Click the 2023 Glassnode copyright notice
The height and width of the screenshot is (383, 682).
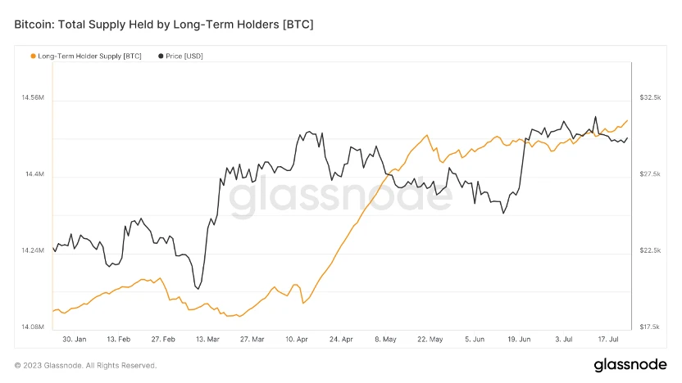click(85, 365)
